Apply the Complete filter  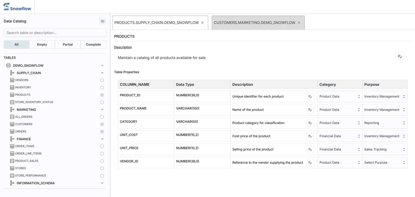[x=93, y=44]
